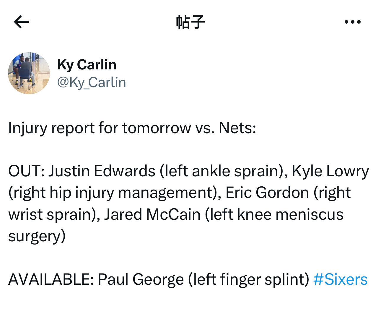The height and width of the screenshot is (311, 381).
Task: Open the #Sixers hashtag link
Action: tap(341, 279)
